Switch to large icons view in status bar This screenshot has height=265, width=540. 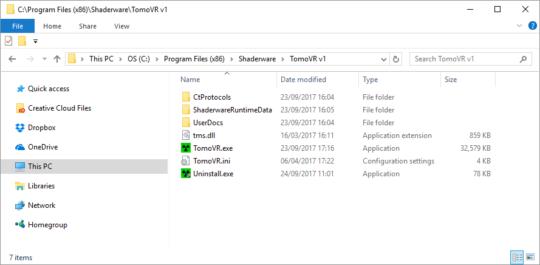pyautogui.click(x=530, y=257)
